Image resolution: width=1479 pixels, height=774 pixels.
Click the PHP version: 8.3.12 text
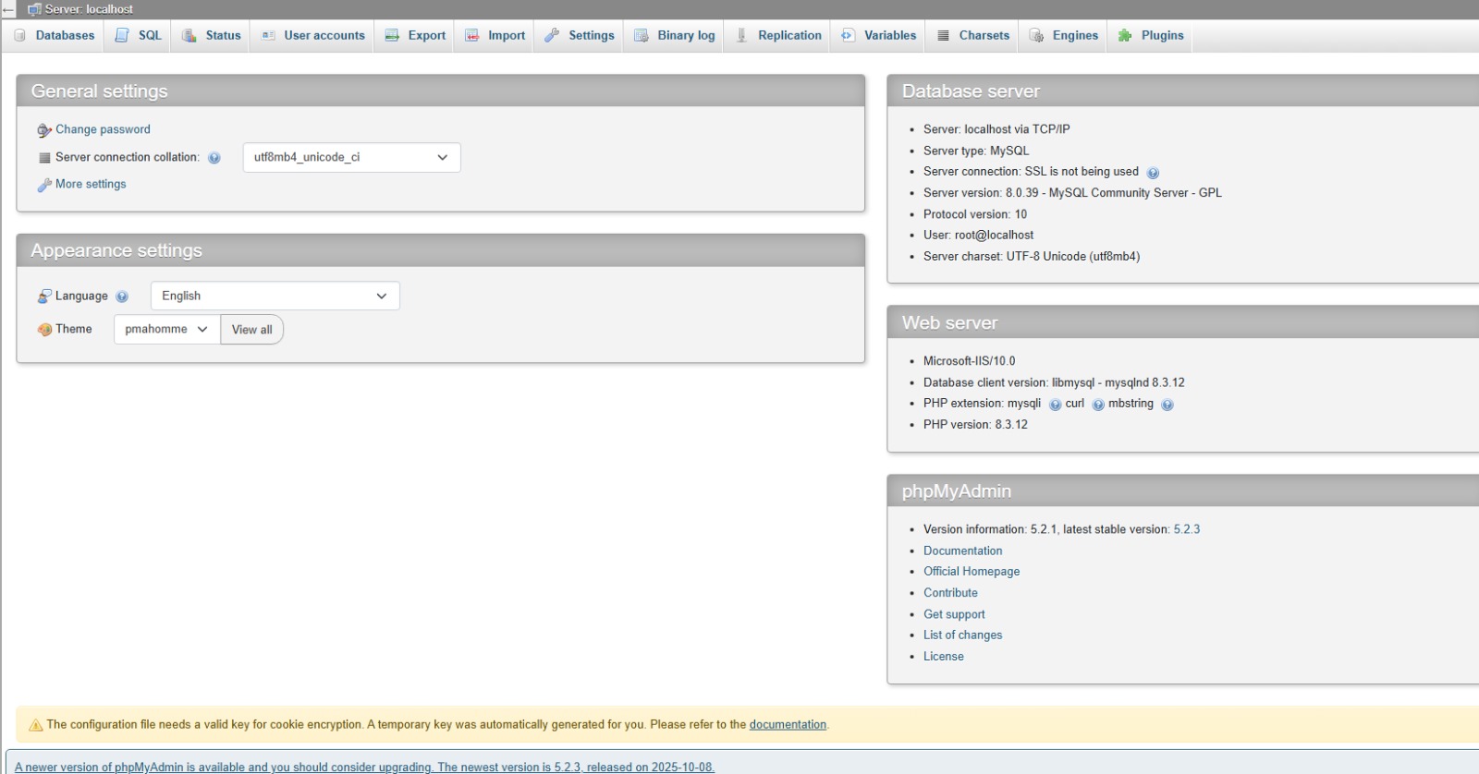(x=975, y=425)
